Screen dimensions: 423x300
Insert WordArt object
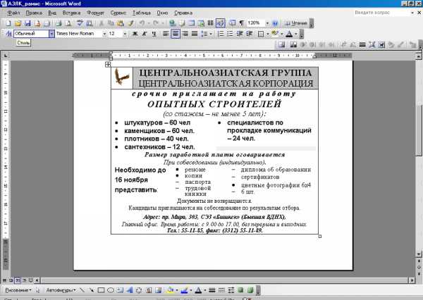(x=130, y=290)
